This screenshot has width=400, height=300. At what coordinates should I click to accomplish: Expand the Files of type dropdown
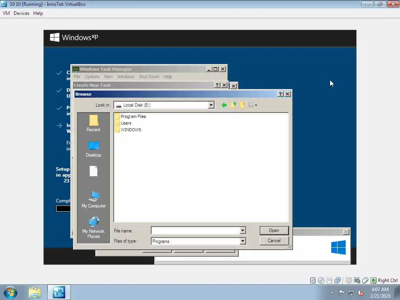coord(243,241)
